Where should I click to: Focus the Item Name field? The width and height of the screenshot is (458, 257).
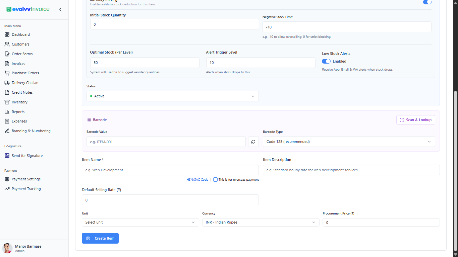pos(170,170)
